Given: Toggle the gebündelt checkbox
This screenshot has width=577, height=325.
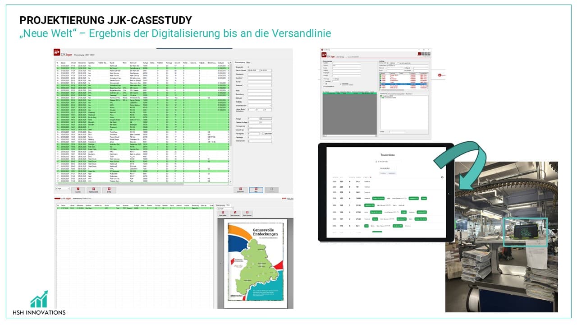Looking at the screenshot, I should coord(263,134).
